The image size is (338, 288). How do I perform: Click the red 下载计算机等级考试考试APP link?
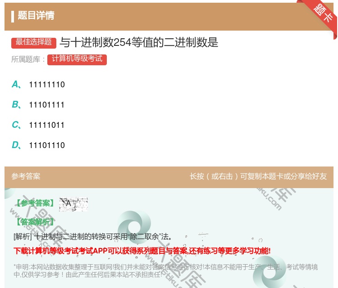pos(142,251)
